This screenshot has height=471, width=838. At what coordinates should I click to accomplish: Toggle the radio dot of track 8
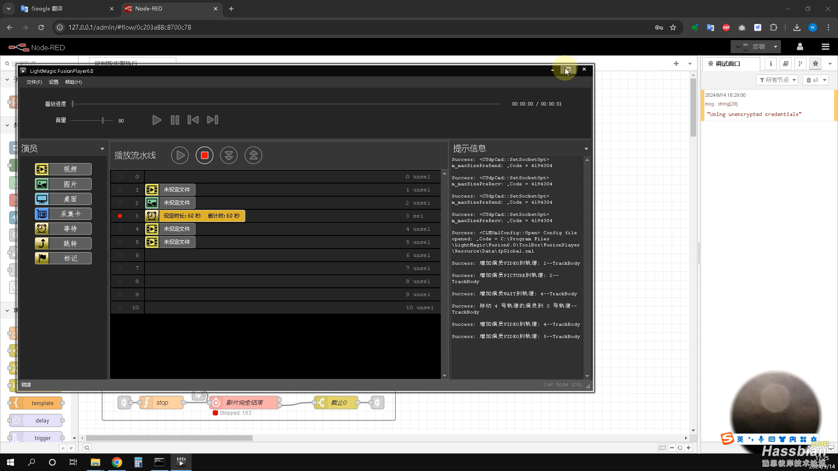pos(120,281)
